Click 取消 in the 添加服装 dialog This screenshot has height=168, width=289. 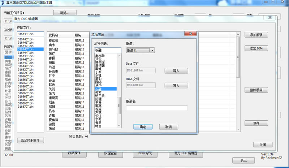coord(168,127)
